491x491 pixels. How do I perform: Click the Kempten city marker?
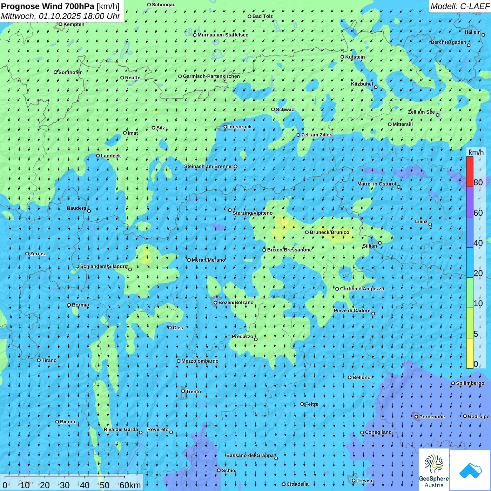pos(60,24)
